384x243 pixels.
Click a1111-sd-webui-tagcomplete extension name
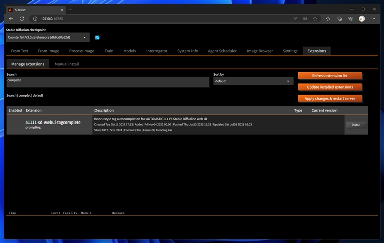tap(53, 122)
